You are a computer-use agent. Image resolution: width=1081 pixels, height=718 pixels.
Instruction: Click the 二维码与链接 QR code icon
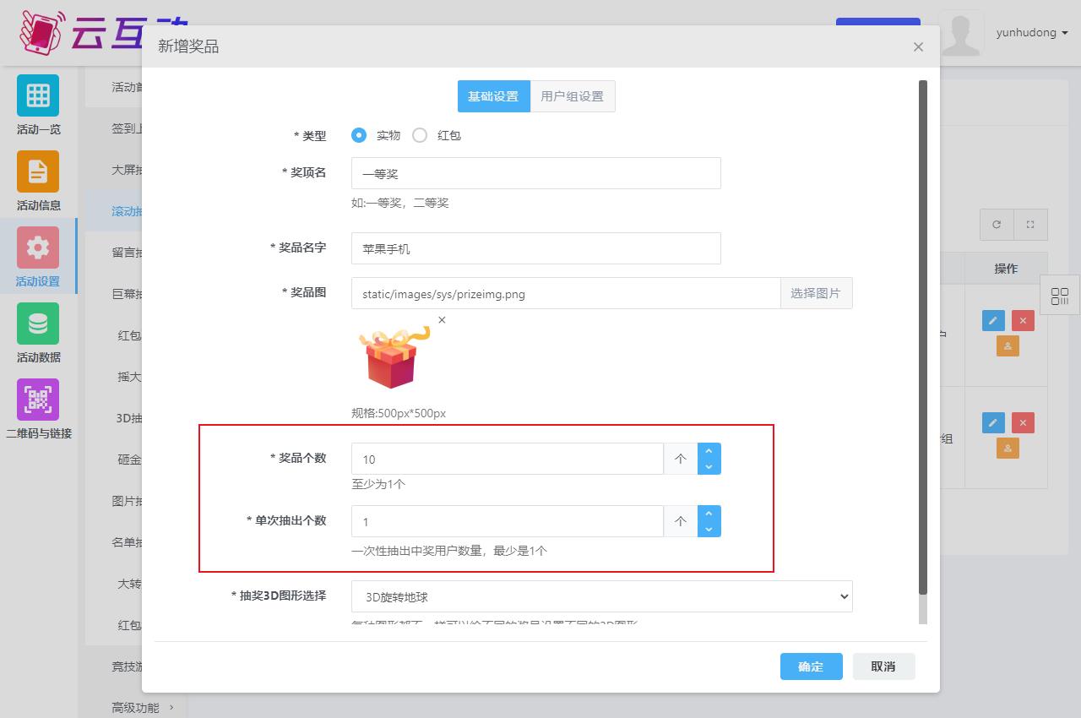38,400
